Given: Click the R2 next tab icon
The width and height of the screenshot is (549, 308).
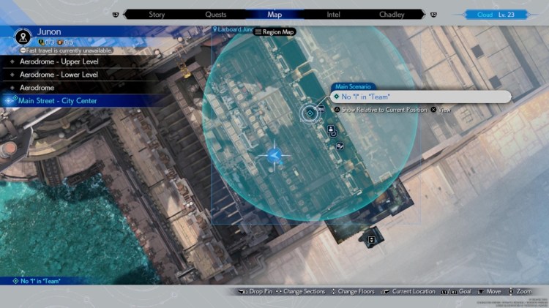Looking at the screenshot, I should (x=433, y=14).
